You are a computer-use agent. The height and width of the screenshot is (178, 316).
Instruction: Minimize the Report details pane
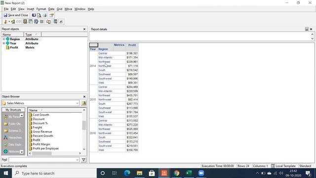[x=307, y=29]
